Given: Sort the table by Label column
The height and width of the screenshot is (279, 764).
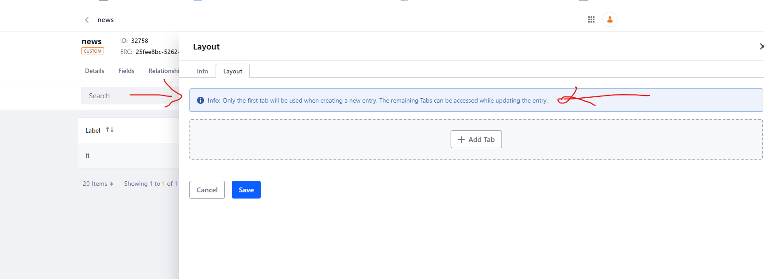Looking at the screenshot, I should pyautogui.click(x=110, y=130).
